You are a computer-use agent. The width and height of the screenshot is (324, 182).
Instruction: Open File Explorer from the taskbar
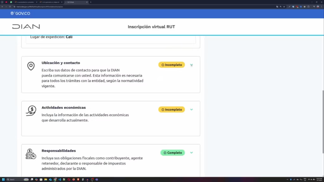tap(46, 179)
